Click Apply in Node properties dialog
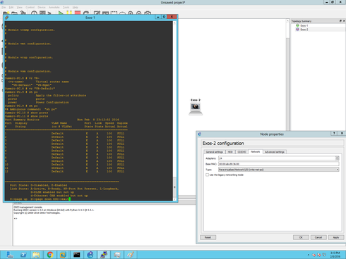The width and height of the screenshot is (346, 259). 336,237
